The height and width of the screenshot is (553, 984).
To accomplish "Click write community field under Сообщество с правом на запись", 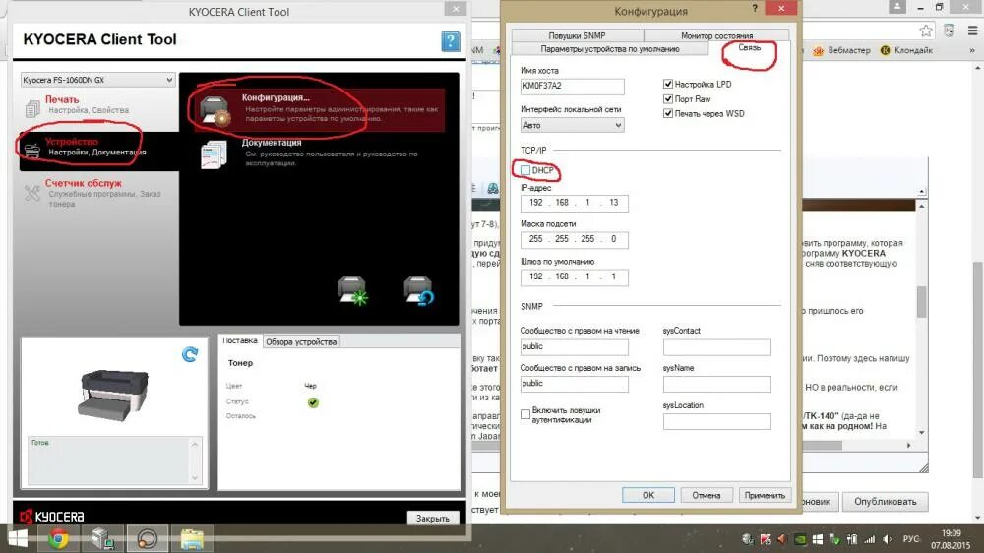I will point(575,384).
